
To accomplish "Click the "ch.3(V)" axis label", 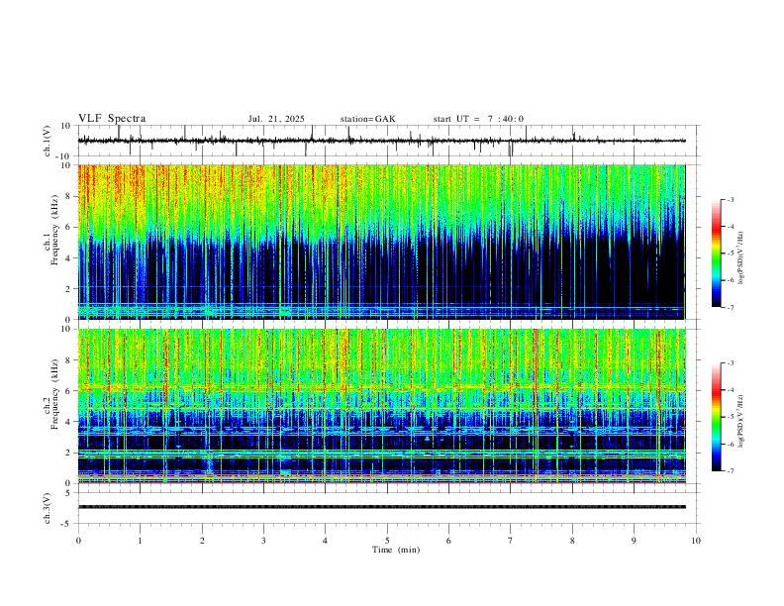I will pyautogui.click(x=48, y=508).
